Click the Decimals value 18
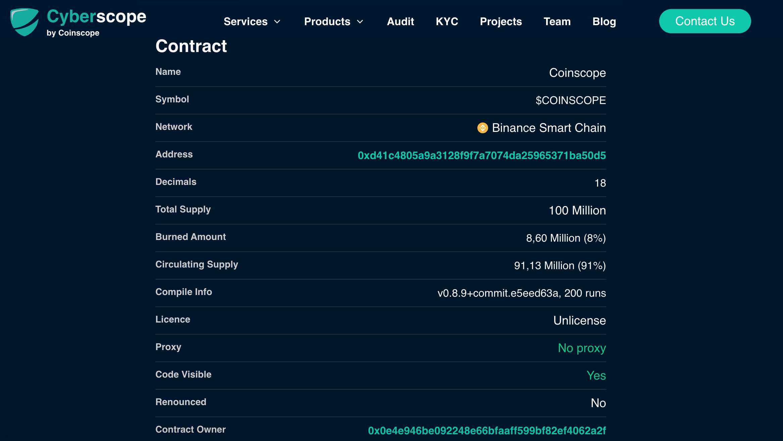This screenshot has width=783, height=441. (600, 183)
